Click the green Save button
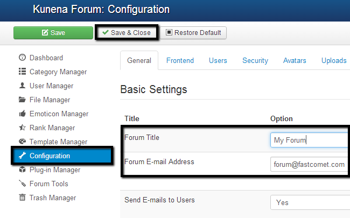 (53, 33)
